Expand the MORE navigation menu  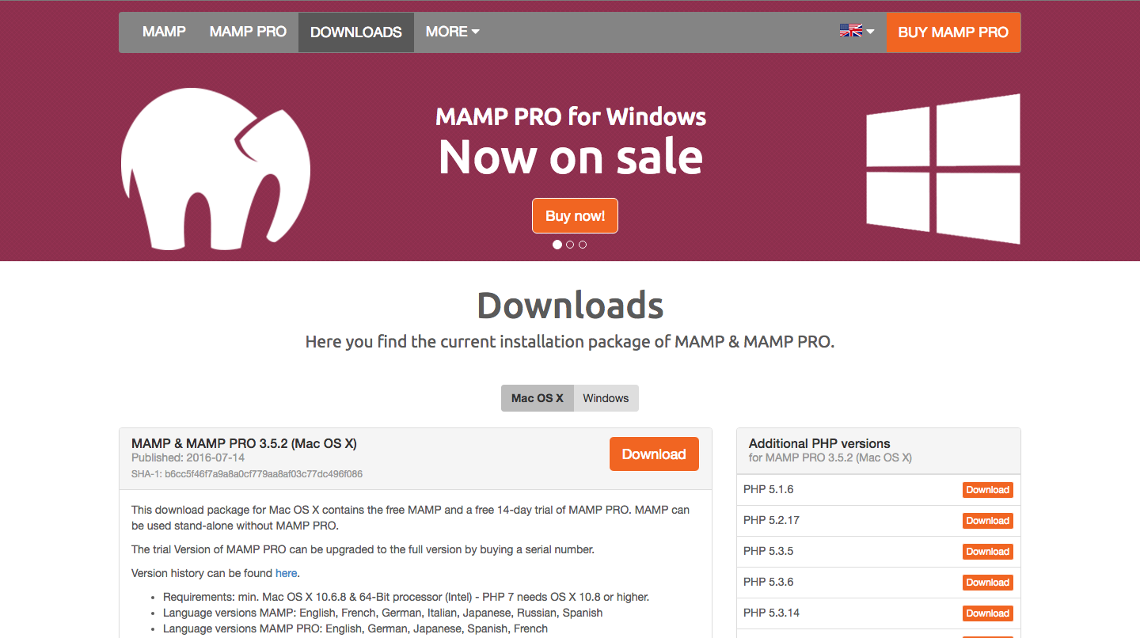coord(452,32)
